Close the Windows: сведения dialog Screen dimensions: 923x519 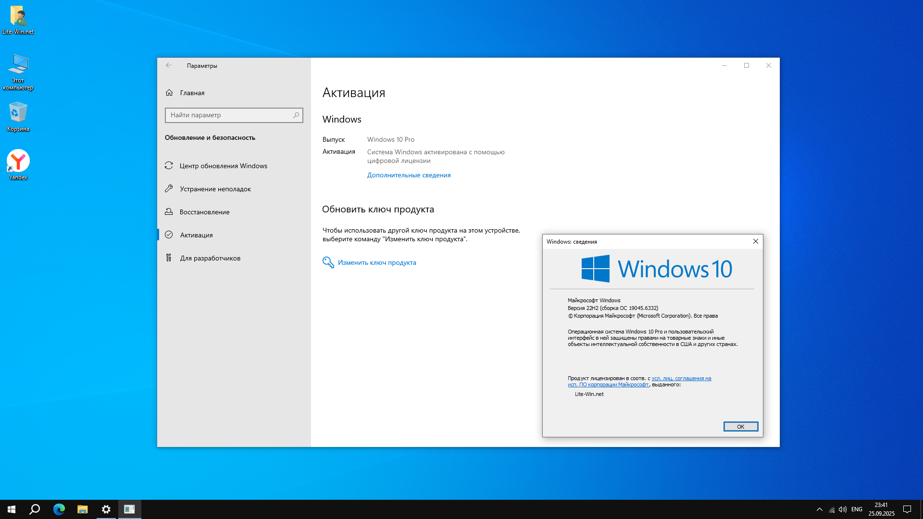tap(755, 241)
